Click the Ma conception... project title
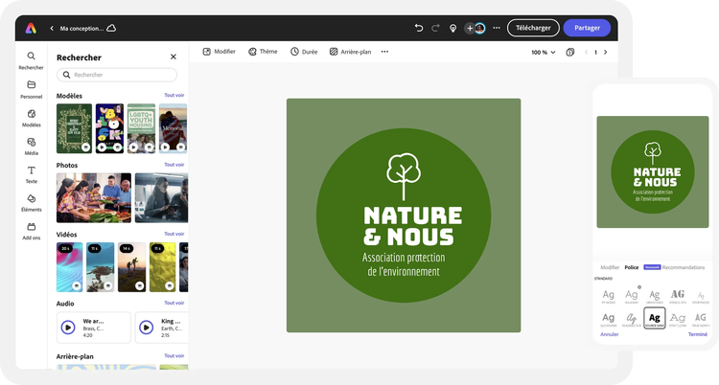This screenshot has width=719, height=385. [81, 29]
